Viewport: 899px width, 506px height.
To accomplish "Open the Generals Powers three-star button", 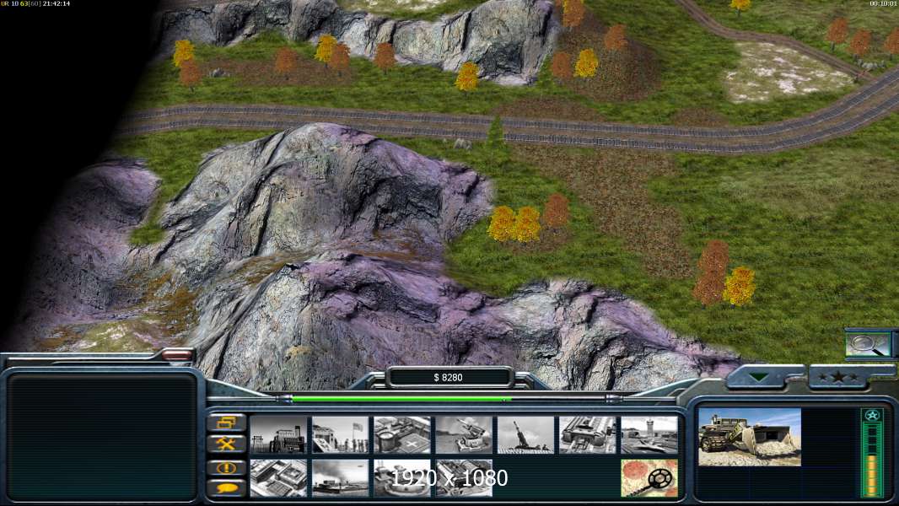I will (838, 377).
